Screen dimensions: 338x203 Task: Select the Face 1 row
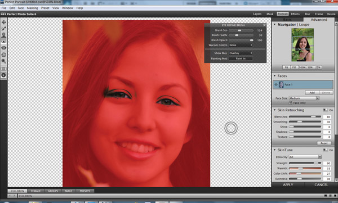[303, 84]
